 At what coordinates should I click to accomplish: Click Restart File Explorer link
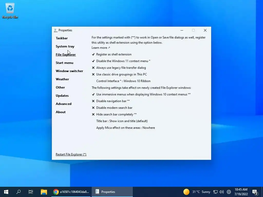(x=71, y=154)
